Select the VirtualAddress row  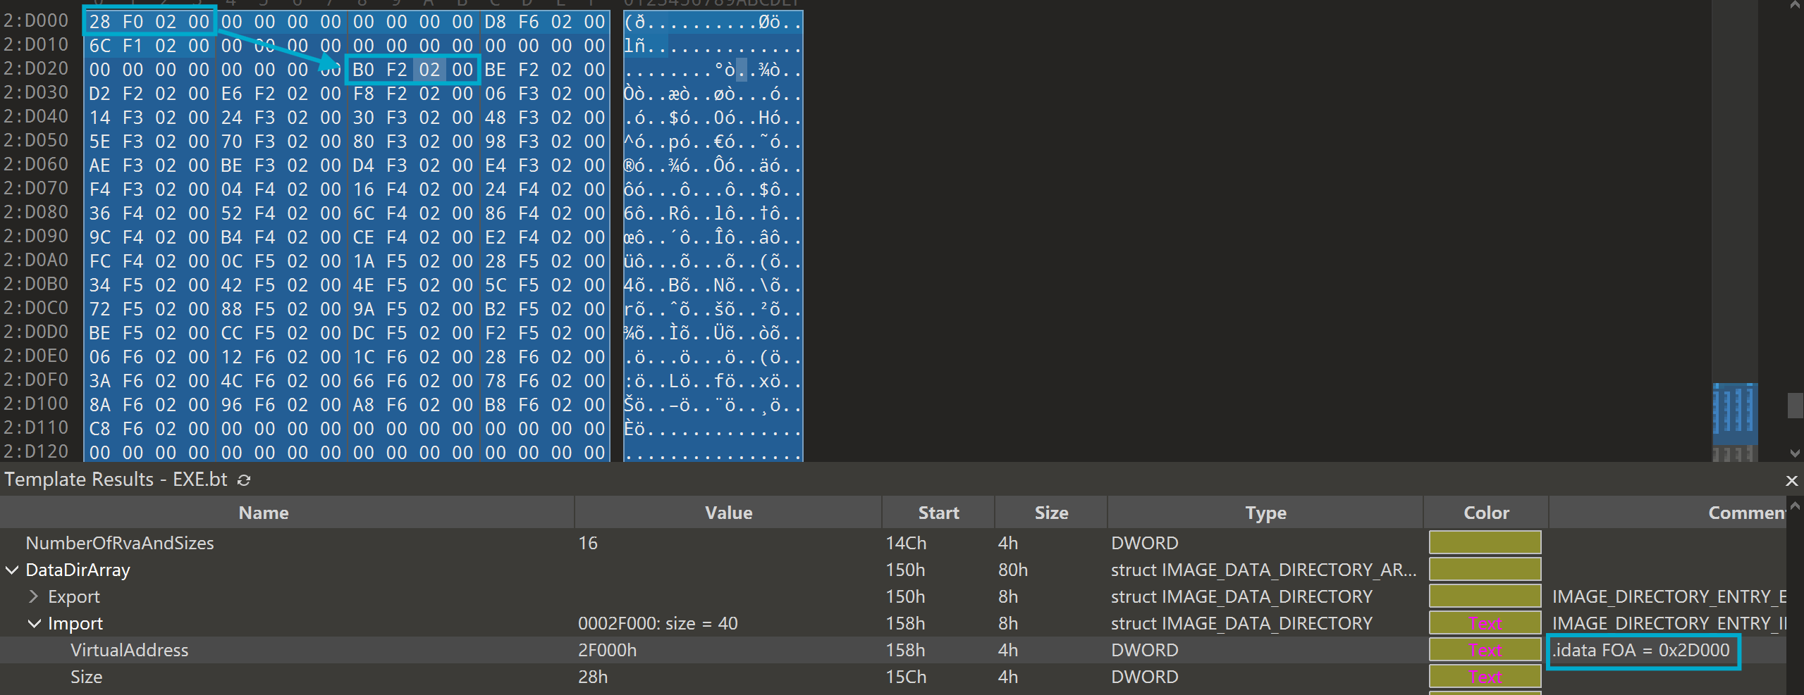coord(129,650)
